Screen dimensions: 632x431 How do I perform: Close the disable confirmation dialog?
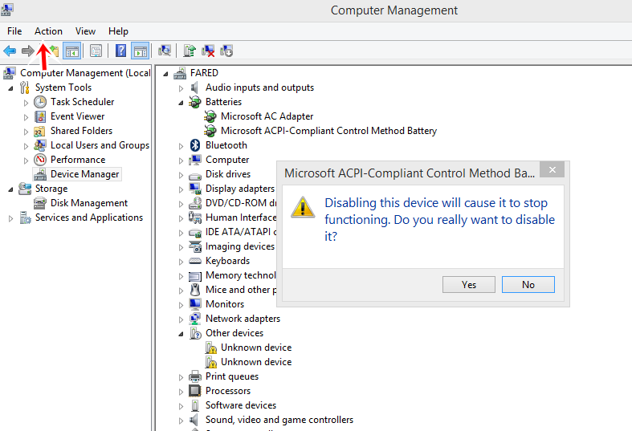tap(552, 169)
